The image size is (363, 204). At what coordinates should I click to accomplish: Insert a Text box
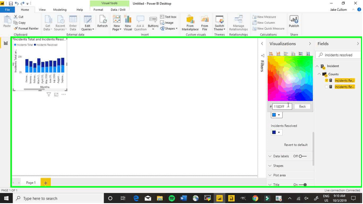pyautogui.click(x=168, y=17)
